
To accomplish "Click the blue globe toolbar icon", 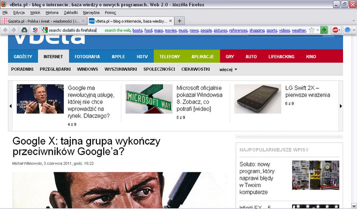I will point(348,30).
